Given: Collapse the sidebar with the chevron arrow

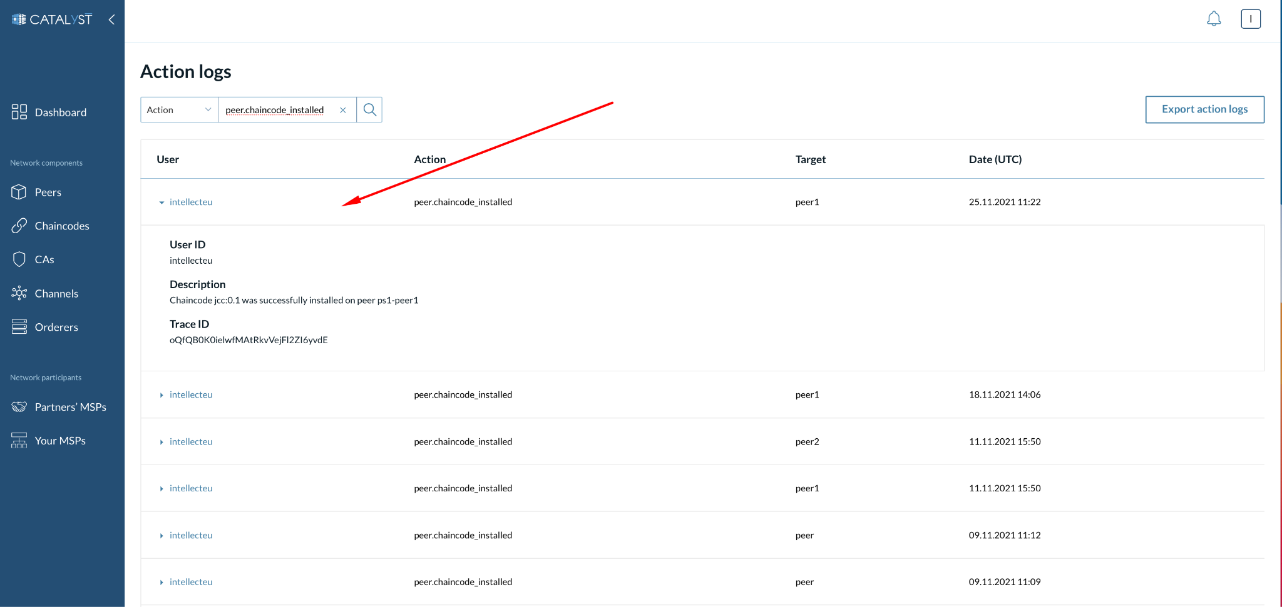Looking at the screenshot, I should tap(112, 19).
